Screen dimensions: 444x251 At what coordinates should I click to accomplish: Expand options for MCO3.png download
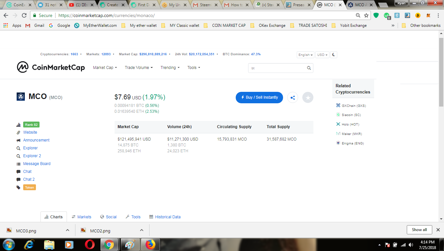point(68,230)
